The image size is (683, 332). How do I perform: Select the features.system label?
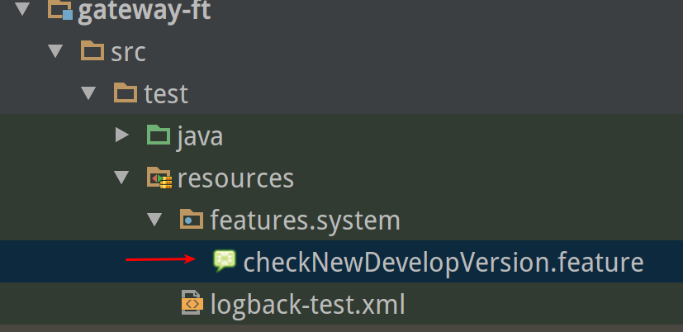(x=305, y=220)
